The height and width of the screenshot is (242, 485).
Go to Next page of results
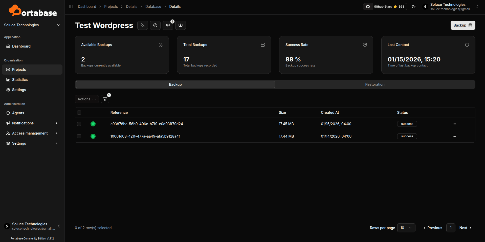(x=465, y=228)
